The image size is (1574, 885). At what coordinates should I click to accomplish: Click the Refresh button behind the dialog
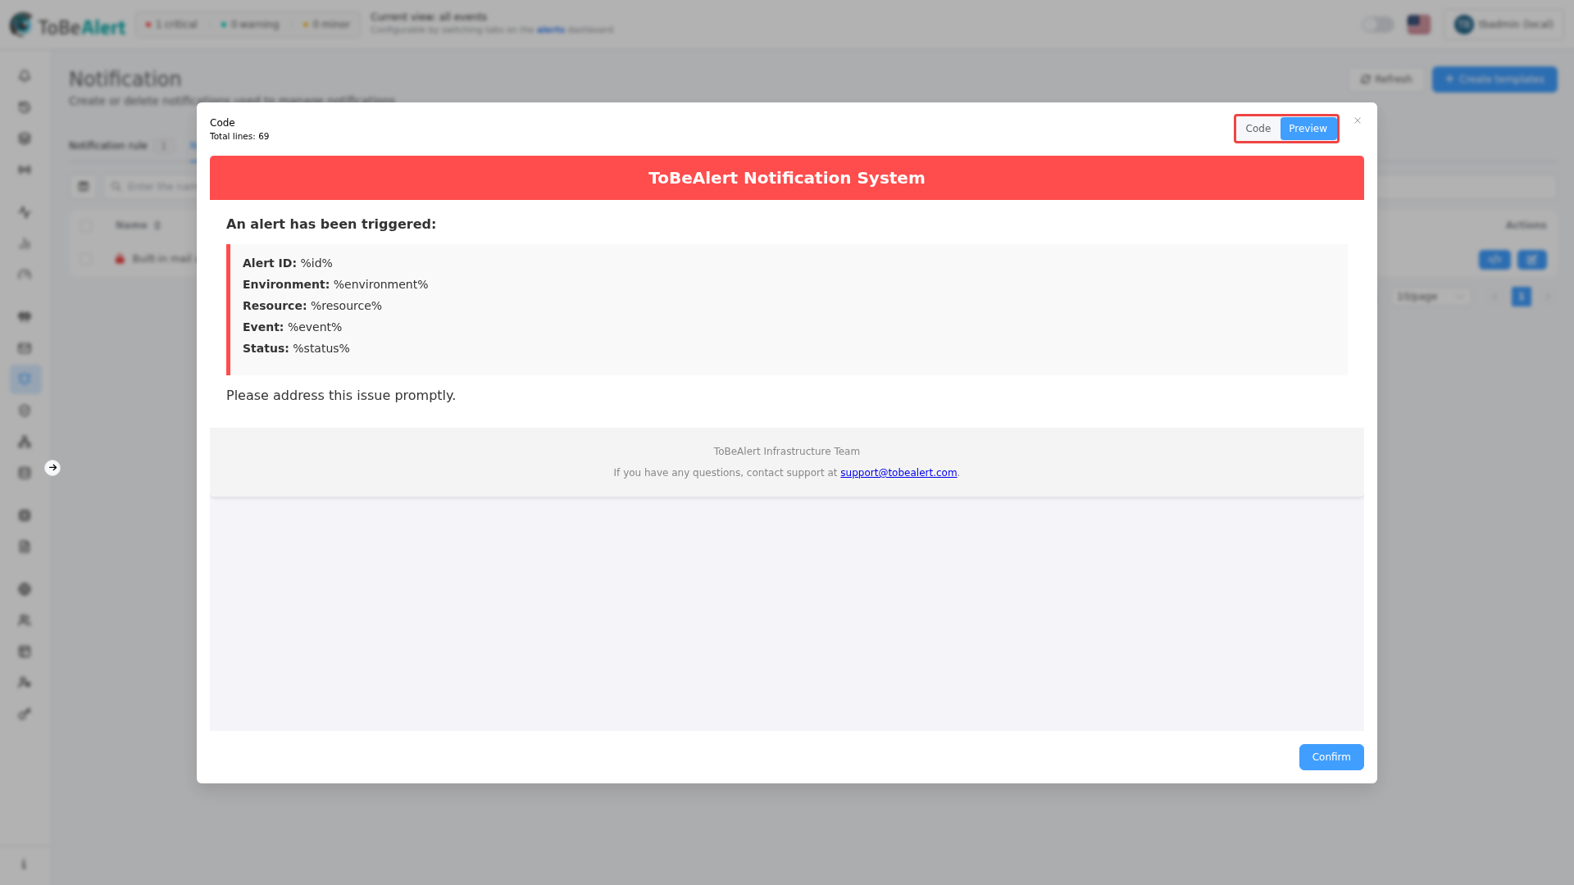1386,79
